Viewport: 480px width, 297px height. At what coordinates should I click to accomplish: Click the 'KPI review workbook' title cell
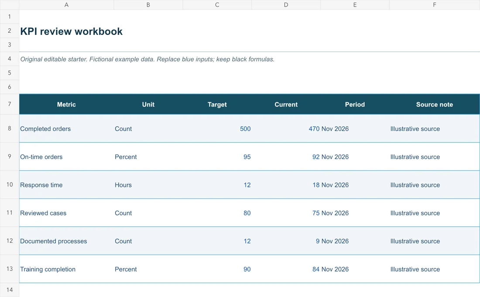(x=71, y=31)
